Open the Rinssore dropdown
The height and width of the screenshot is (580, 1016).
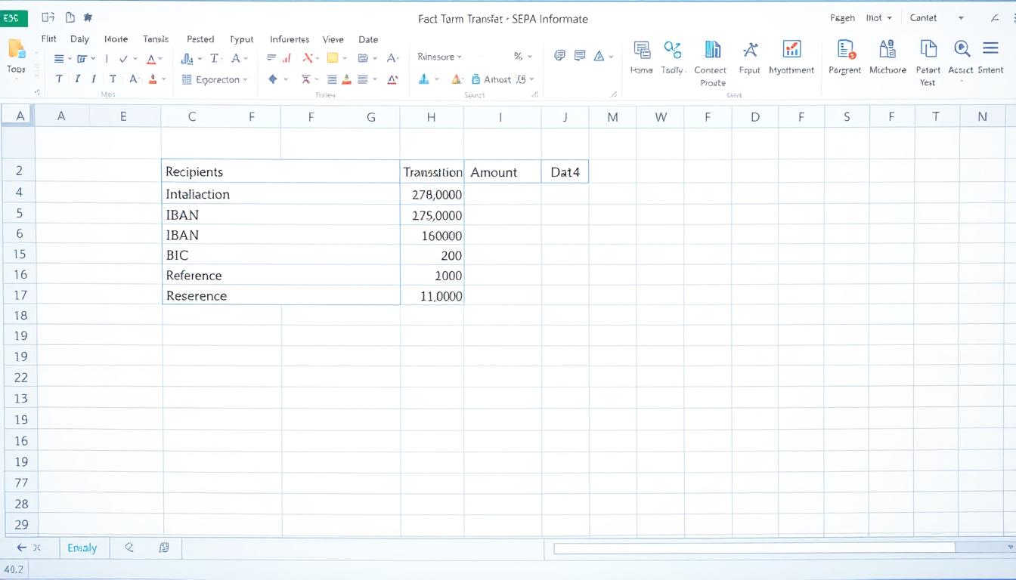click(x=439, y=57)
